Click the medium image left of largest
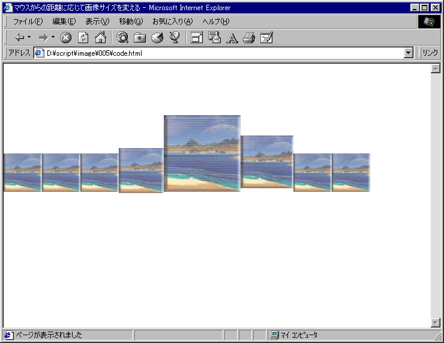This screenshot has width=444, height=343. (141, 170)
